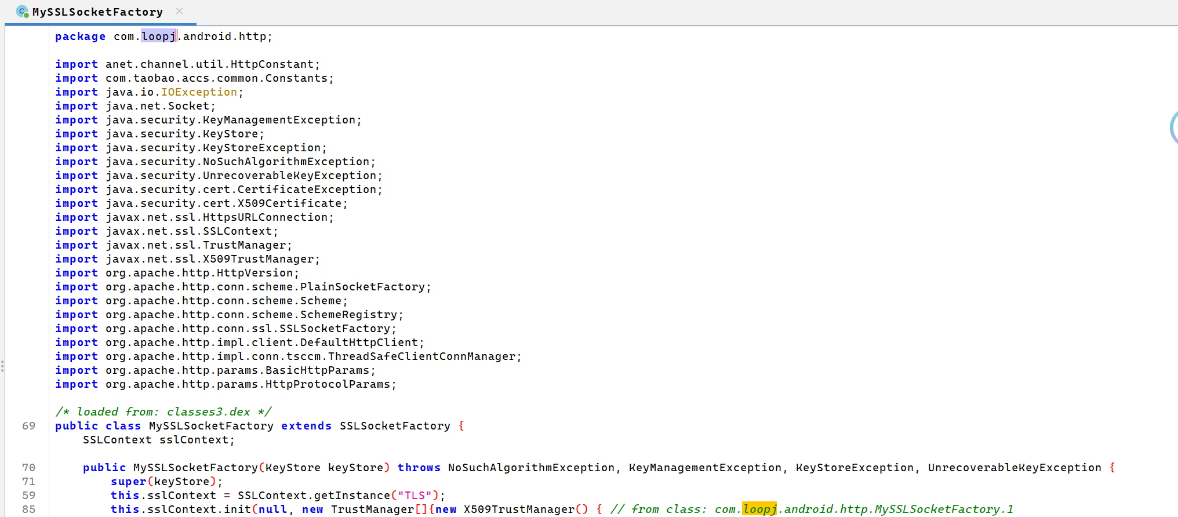Image resolution: width=1178 pixels, height=517 pixels.
Task: Click the "loaded from: classes3.dex" comment
Action: click(x=163, y=412)
